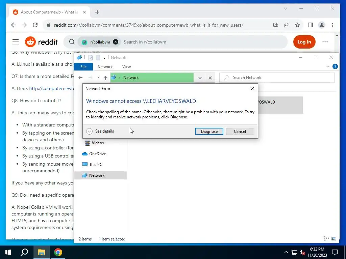This screenshot has width=346, height=259.
Task: Open the computernewb link in Reddit post
Action: coord(51,89)
